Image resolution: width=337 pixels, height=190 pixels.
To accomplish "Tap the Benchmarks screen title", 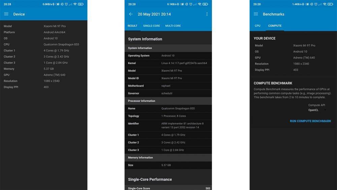I will click(273, 14).
